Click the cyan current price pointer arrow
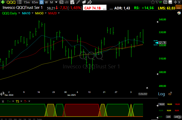 tap(157, 43)
